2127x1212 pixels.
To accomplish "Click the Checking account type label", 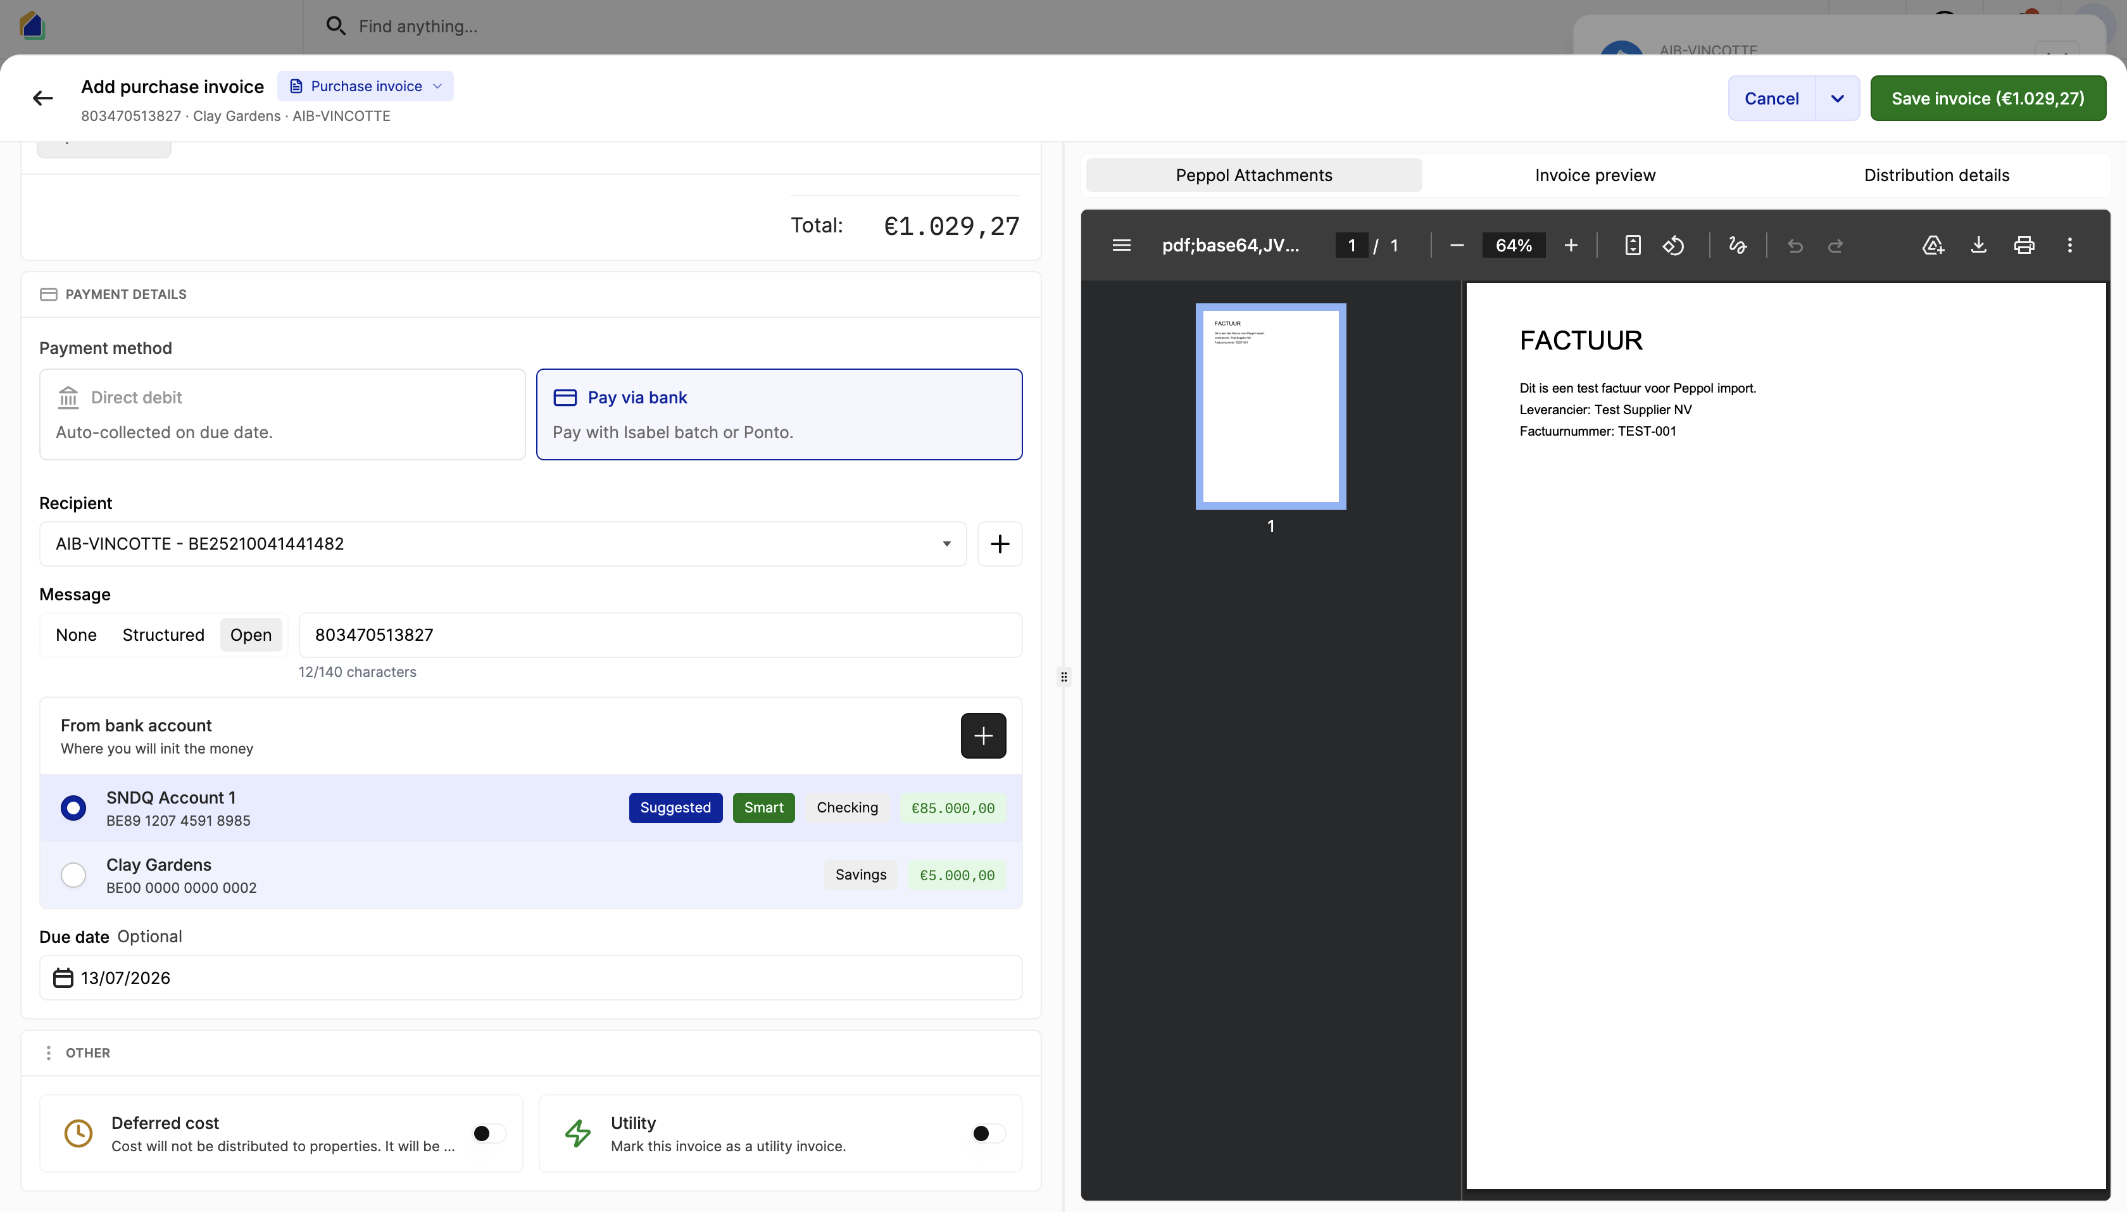I will coord(846,808).
